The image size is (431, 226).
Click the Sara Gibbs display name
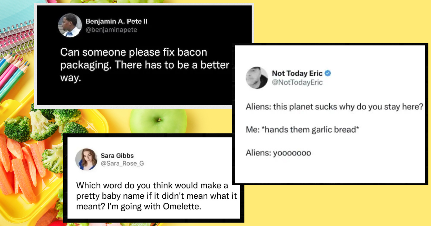point(116,156)
